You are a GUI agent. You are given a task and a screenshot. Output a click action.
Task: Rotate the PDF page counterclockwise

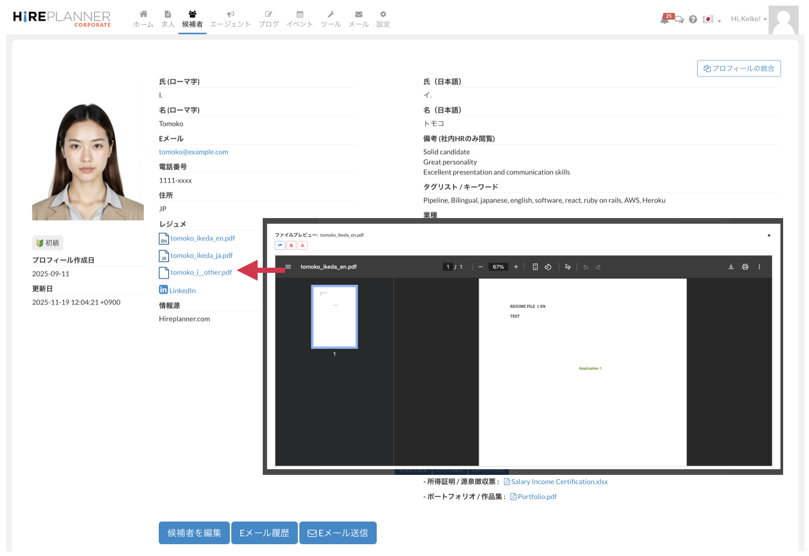coord(548,267)
